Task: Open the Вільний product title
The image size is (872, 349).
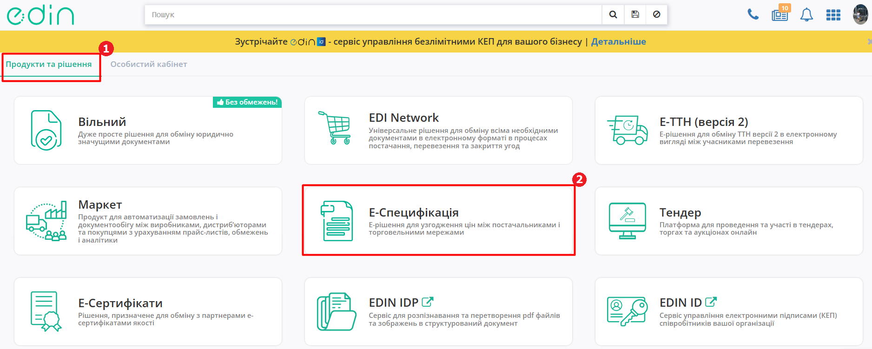Action: tap(102, 122)
